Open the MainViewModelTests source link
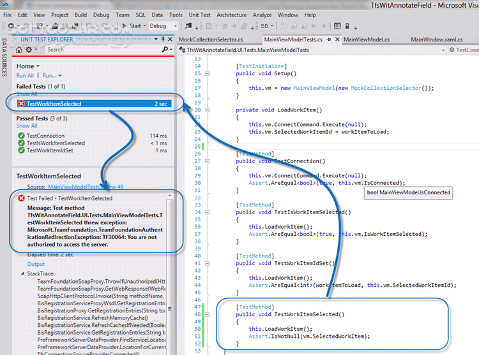The width and height of the screenshot is (479, 355). (x=86, y=187)
